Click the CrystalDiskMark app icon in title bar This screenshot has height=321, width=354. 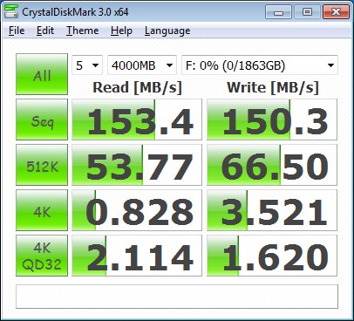(x=11, y=11)
